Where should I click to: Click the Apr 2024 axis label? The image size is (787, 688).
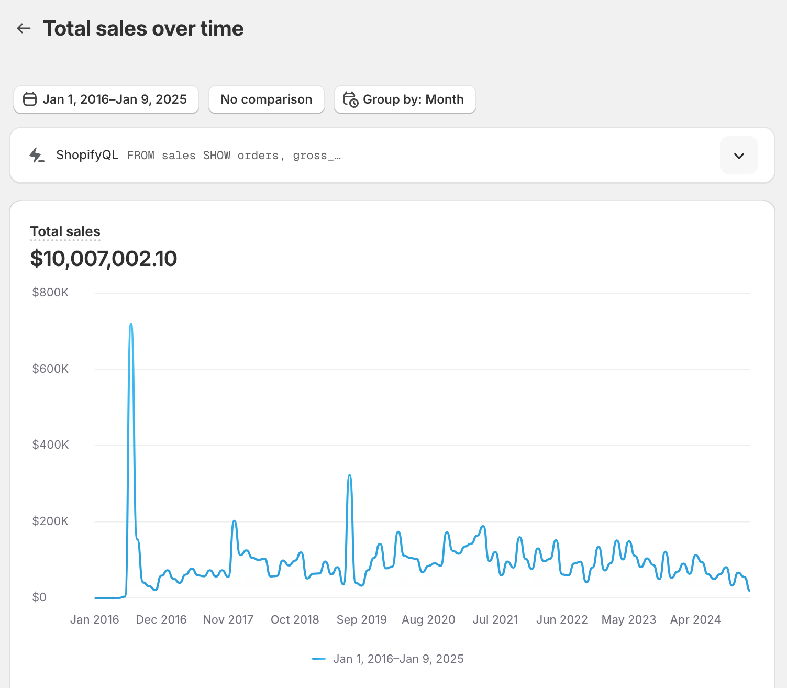pyautogui.click(x=695, y=619)
